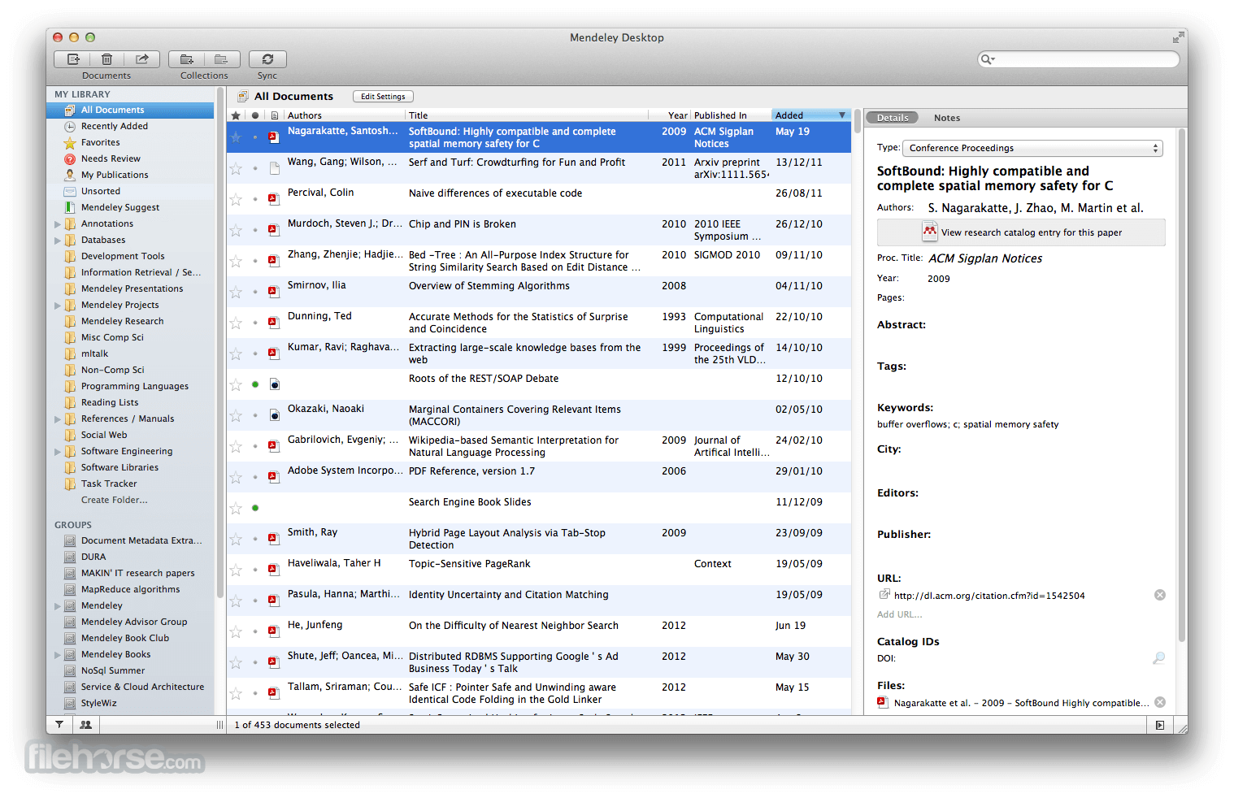Expand the References / Manuals folder
This screenshot has height=798, width=1234.
point(58,419)
